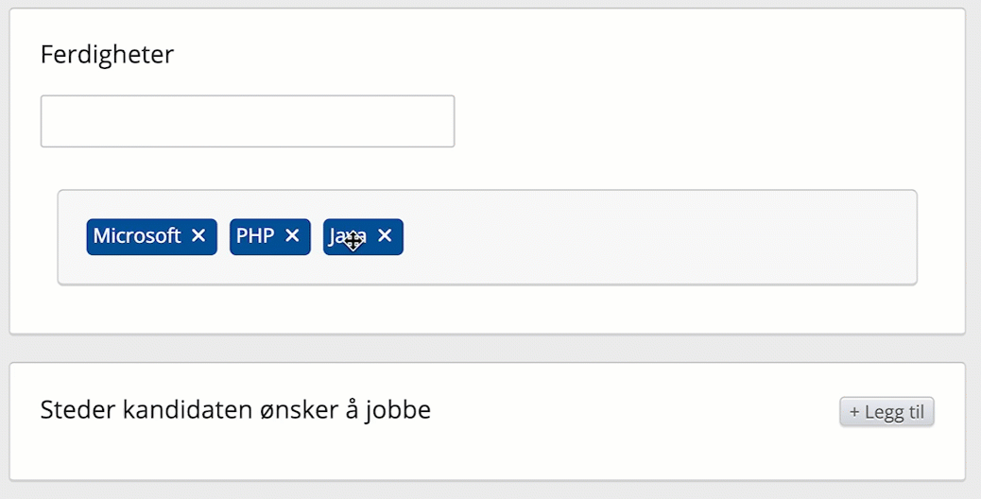The height and width of the screenshot is (499, 981).
Task: Remove the PHP skill tag
Action: point(292,236)
